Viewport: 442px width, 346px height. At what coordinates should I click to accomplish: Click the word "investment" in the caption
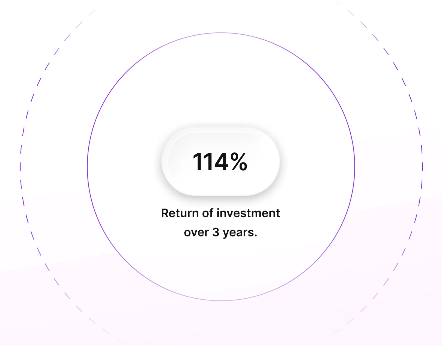point(248,213)
